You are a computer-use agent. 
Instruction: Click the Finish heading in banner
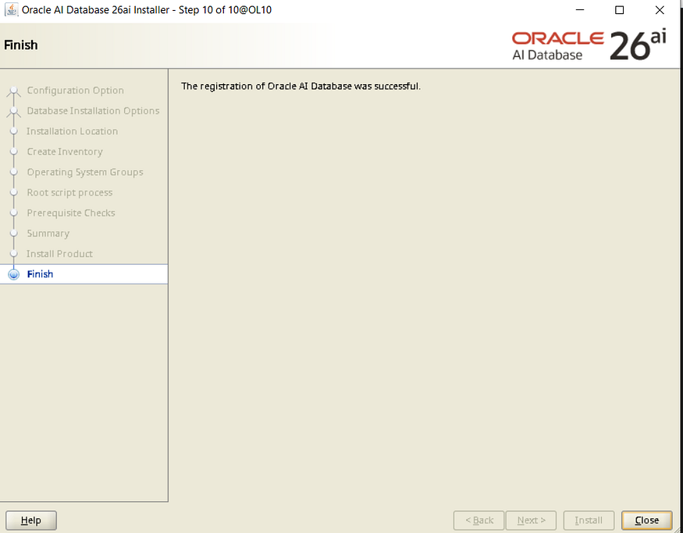pos(21,45)
